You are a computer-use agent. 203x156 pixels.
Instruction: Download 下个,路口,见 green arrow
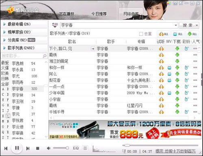(177, 49)
